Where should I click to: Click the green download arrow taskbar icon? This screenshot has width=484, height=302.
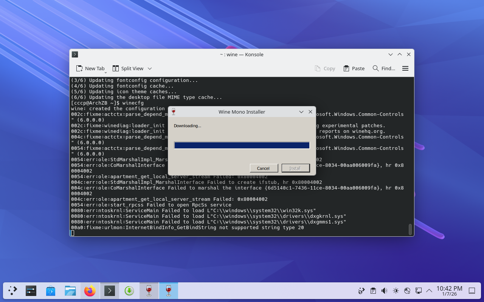click(x=129, y=291)
